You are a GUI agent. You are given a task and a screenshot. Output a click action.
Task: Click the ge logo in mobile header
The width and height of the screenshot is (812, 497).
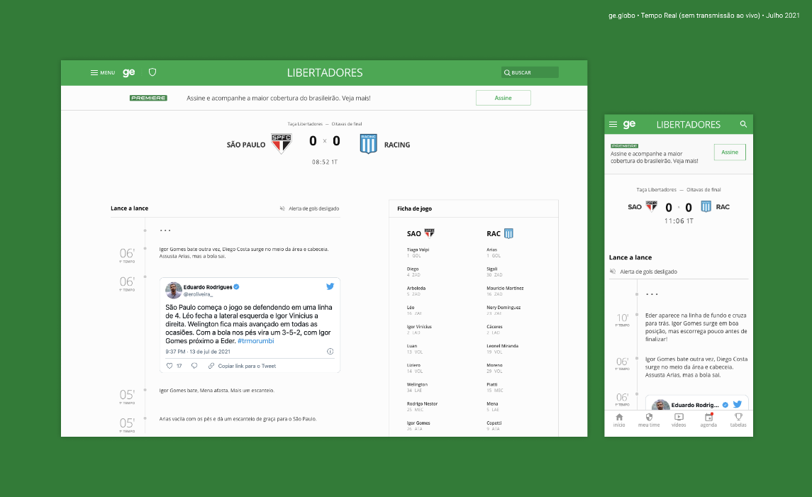[x=629, y=124]
